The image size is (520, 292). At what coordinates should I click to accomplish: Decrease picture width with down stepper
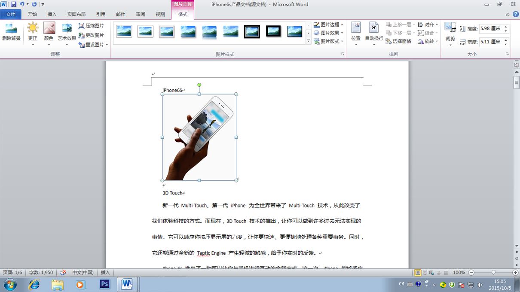click(506, 44)
